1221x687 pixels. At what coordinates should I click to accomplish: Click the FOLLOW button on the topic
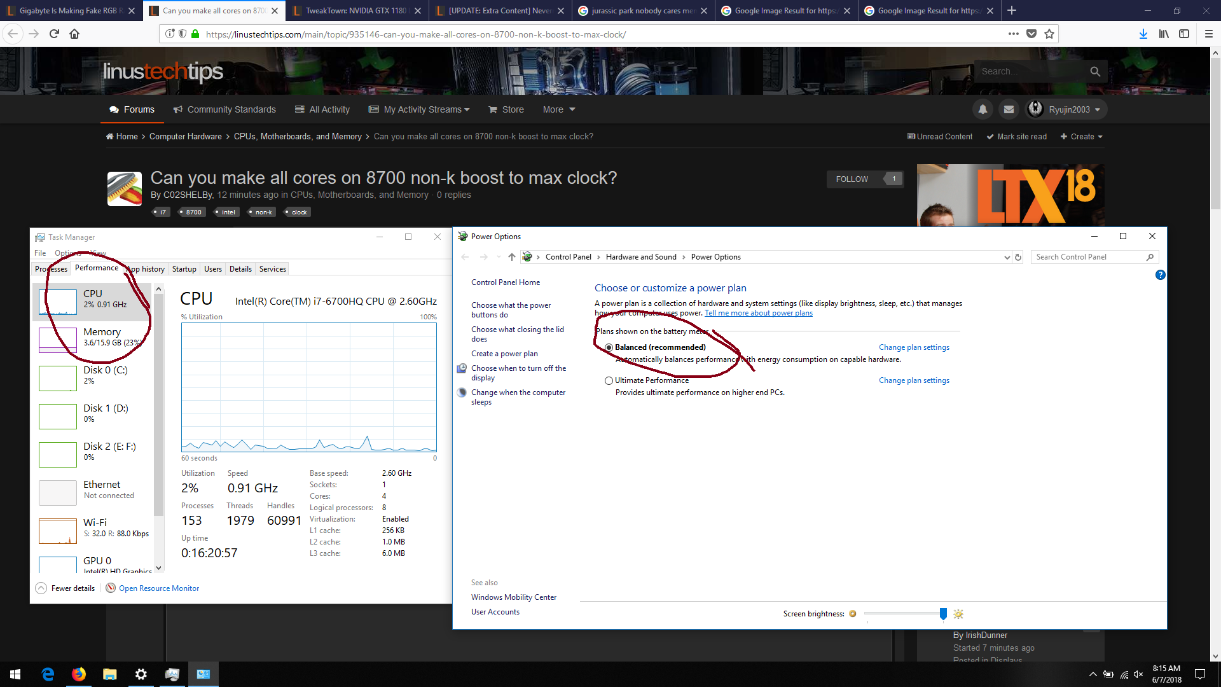click(x=852, y=179)
